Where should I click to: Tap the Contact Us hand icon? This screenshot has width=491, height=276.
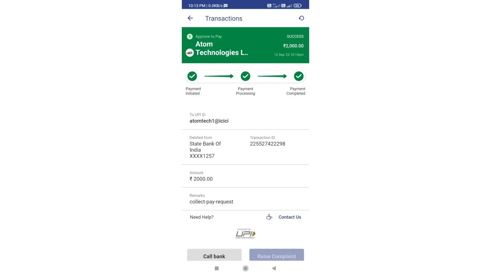269,217
